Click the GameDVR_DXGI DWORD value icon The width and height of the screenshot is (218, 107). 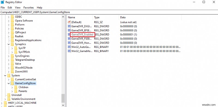click(69, 26)
